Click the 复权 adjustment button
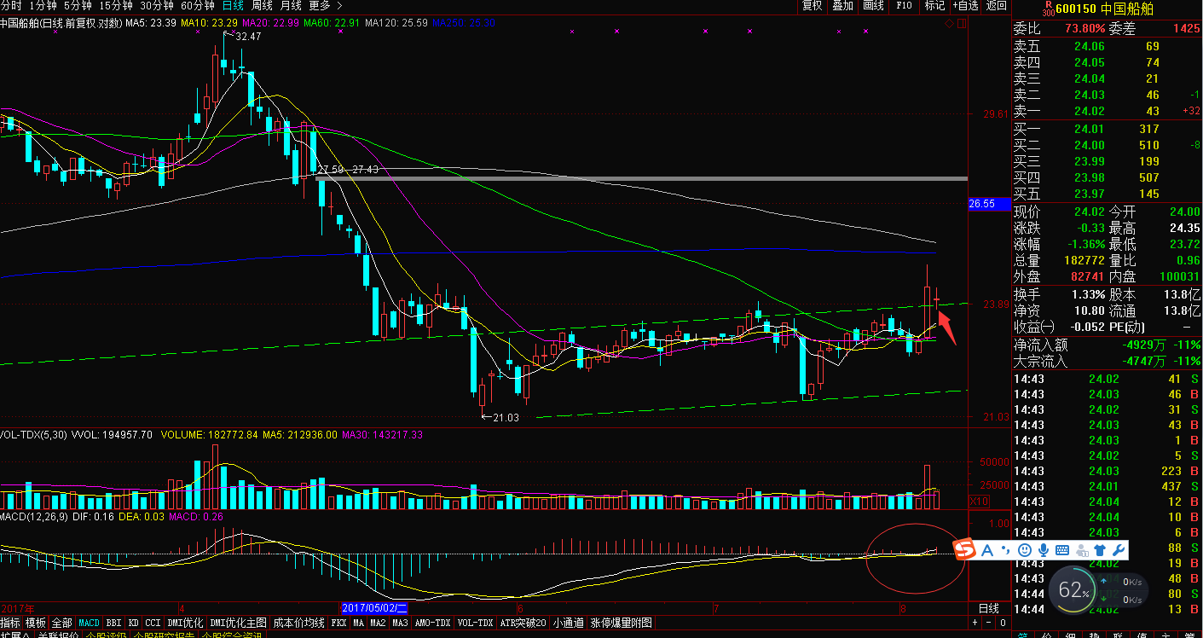Screen dimensions: 1203x638 click(x=812, y=6)
